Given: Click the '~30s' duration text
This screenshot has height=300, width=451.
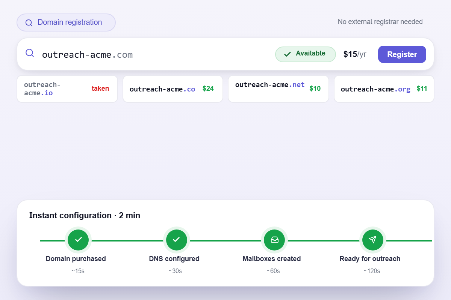Looking at the screenshot, I should pyautogui.click(x=175, y=271).
